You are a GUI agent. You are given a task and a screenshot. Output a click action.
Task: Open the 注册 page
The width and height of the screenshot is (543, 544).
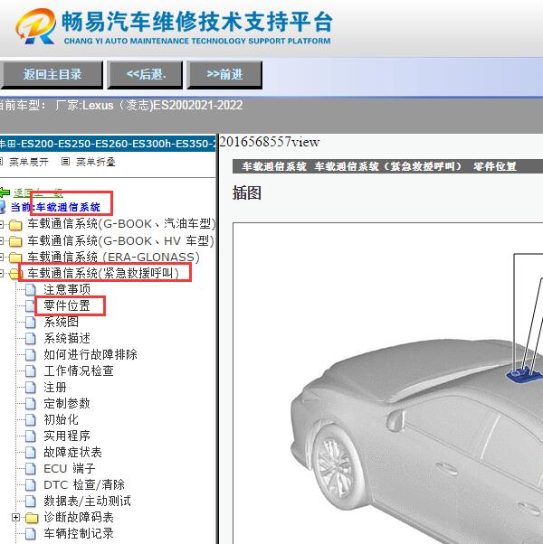pyautogui.click(x=55, y=387)
